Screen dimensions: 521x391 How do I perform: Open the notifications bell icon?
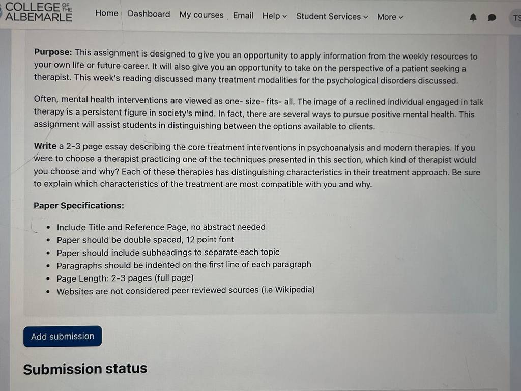(473, 17)
